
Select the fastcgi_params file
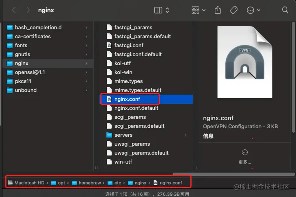[x=146, y=28]
